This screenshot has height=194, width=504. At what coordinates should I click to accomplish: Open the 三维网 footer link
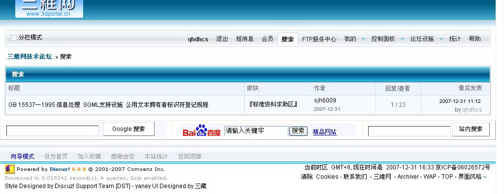click(x=382, y=177)
